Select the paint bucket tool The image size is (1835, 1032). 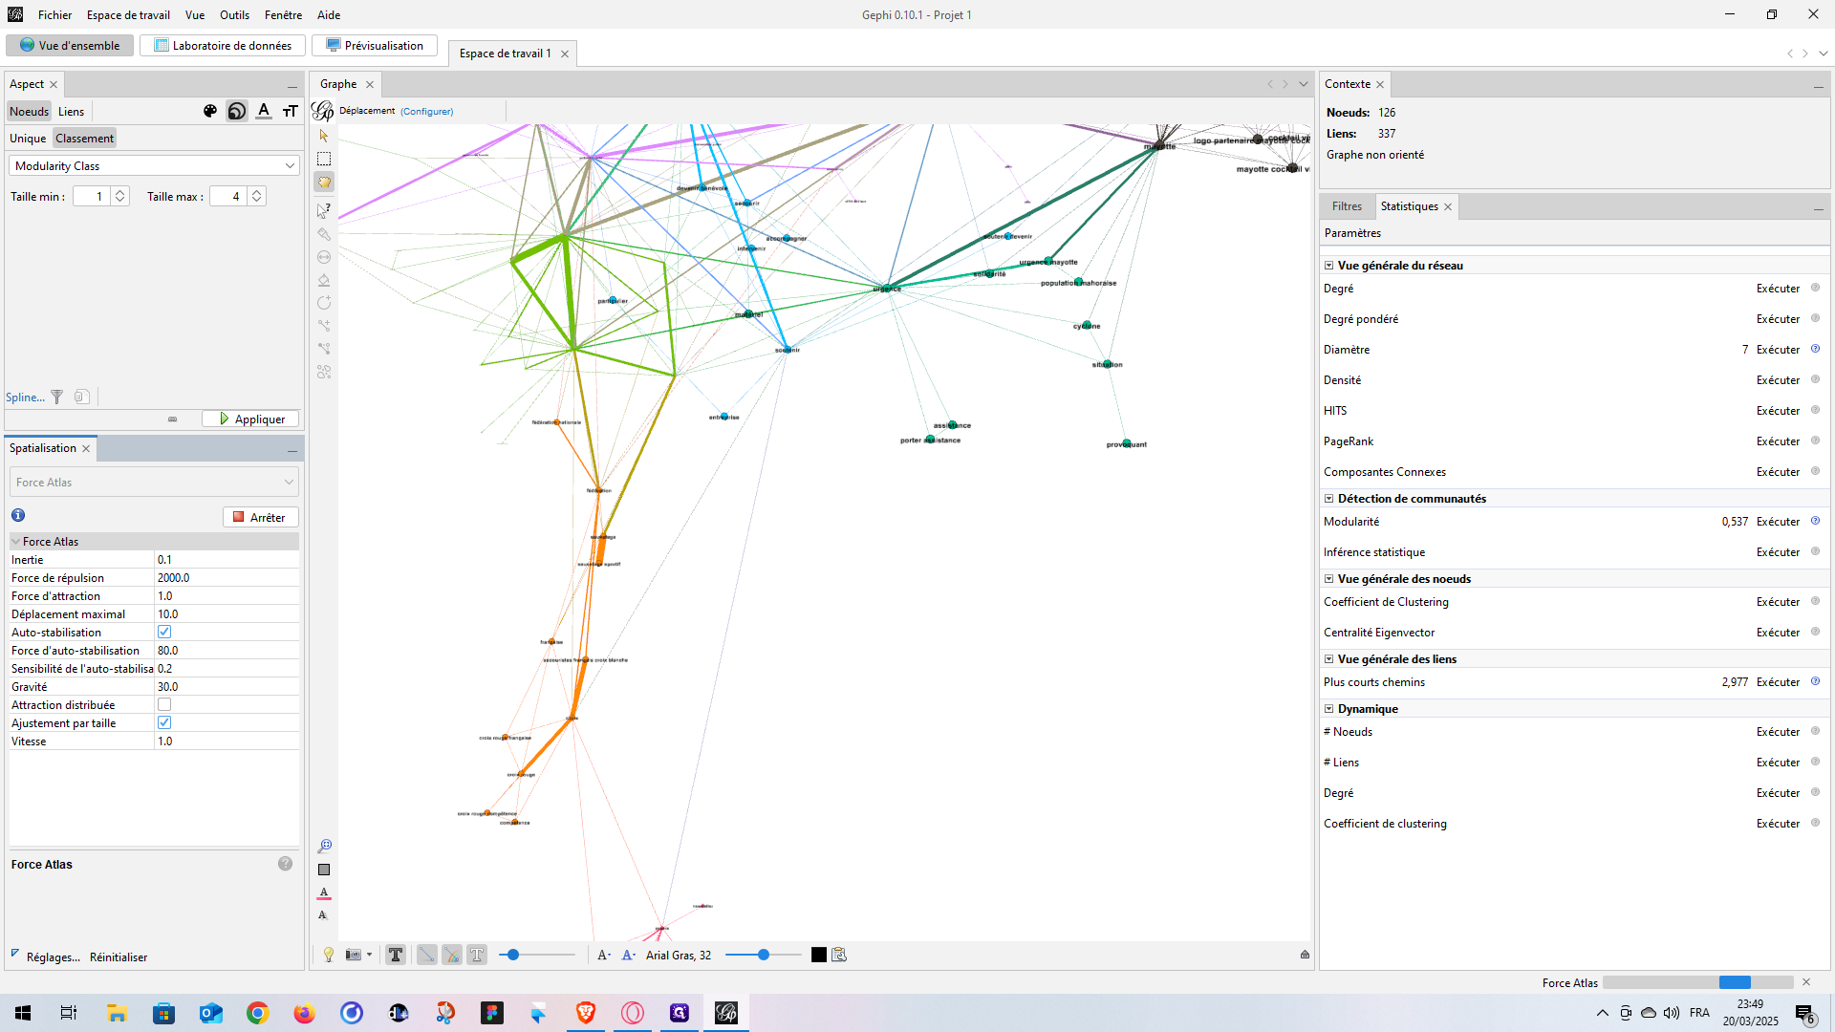[x=324, y=280]
